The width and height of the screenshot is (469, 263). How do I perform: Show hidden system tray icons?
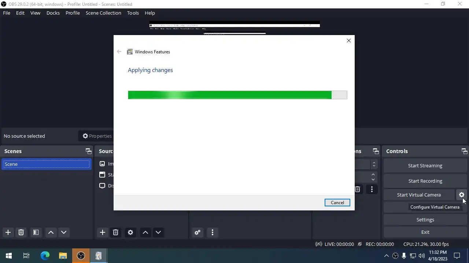pyautogui.click(x=386, y=256)
